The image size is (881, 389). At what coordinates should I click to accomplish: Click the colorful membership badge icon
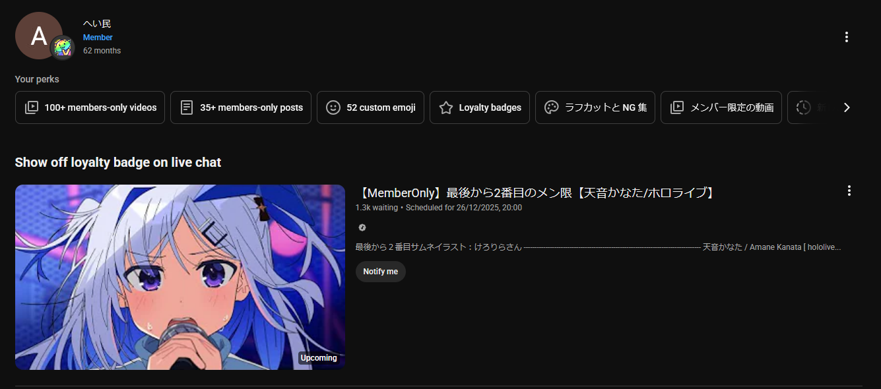(63, 47)
